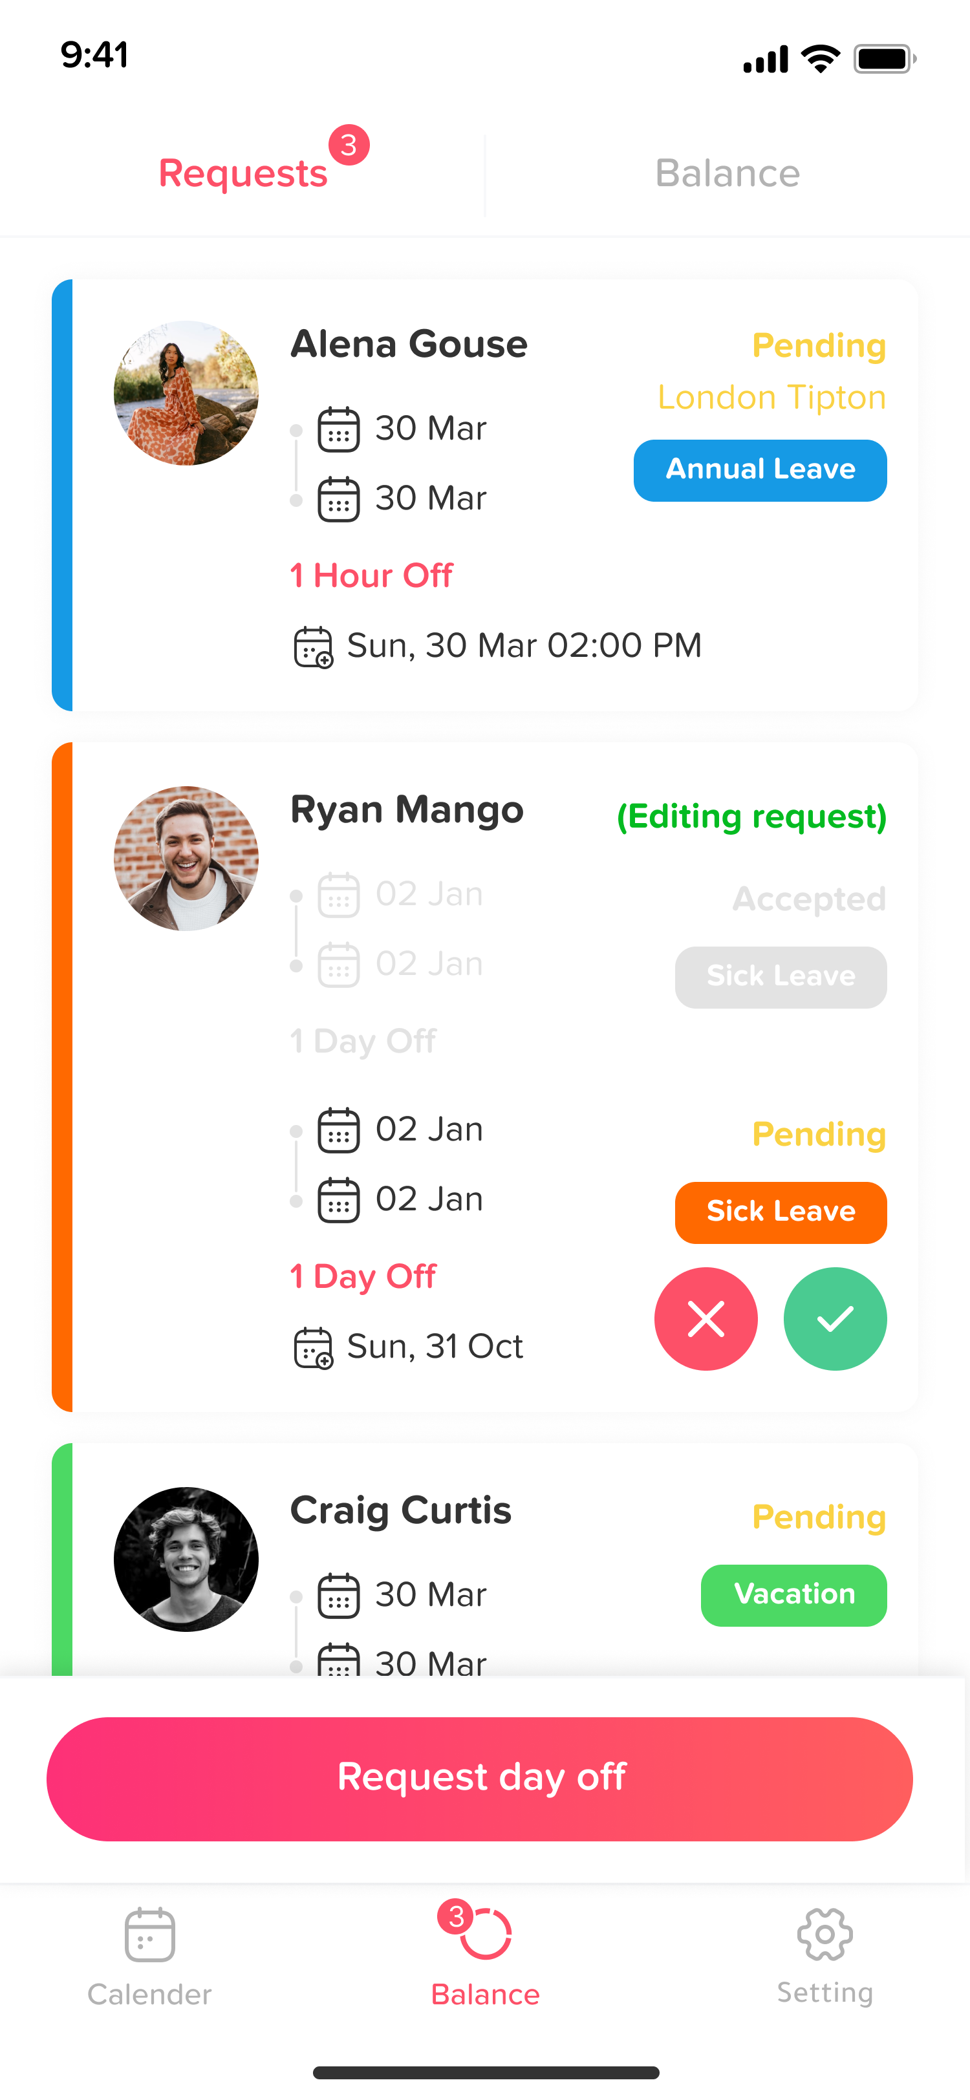Approve Ryan Mango's pending request with the green checkmark
The width and height of the screenshot is (970, 2100).
(x=835, y=1319)
